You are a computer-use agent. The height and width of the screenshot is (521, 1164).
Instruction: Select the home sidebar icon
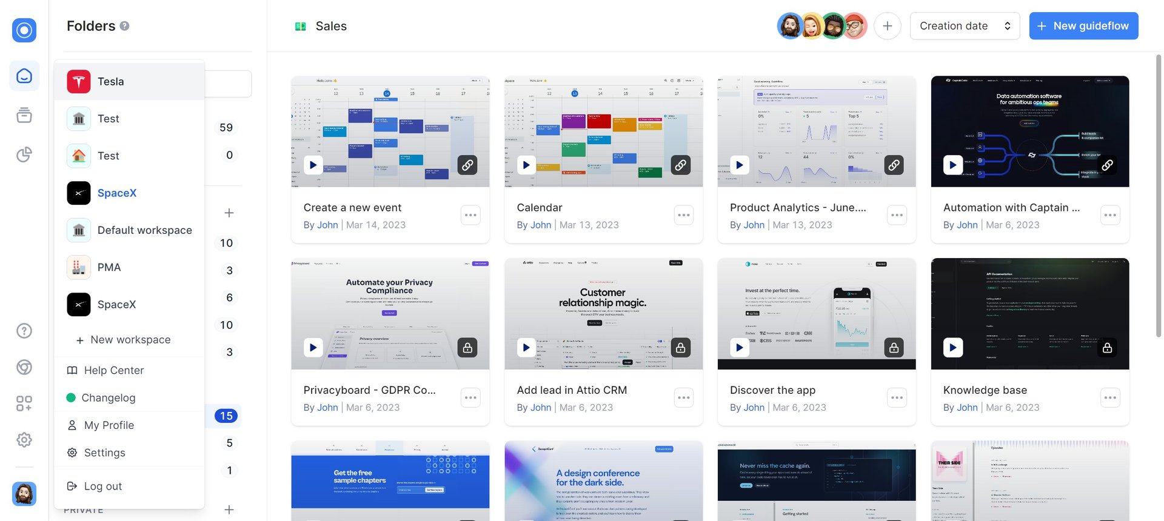(x=24, y=76)
